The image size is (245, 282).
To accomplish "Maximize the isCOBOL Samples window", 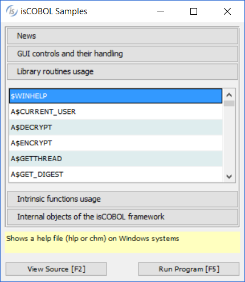I will [x=194, y=11].
